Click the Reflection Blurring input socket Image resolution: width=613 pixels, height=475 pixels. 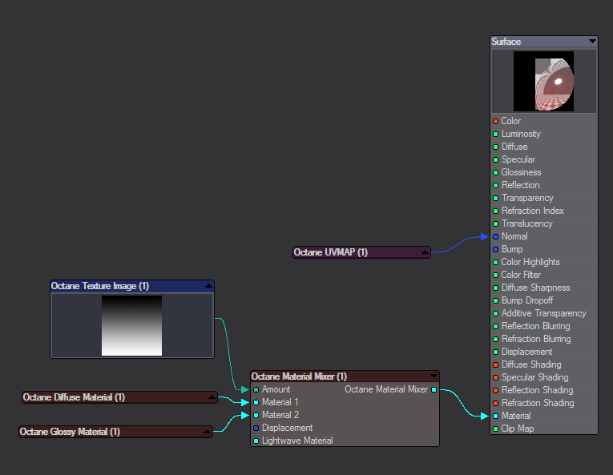click(495, 327)
